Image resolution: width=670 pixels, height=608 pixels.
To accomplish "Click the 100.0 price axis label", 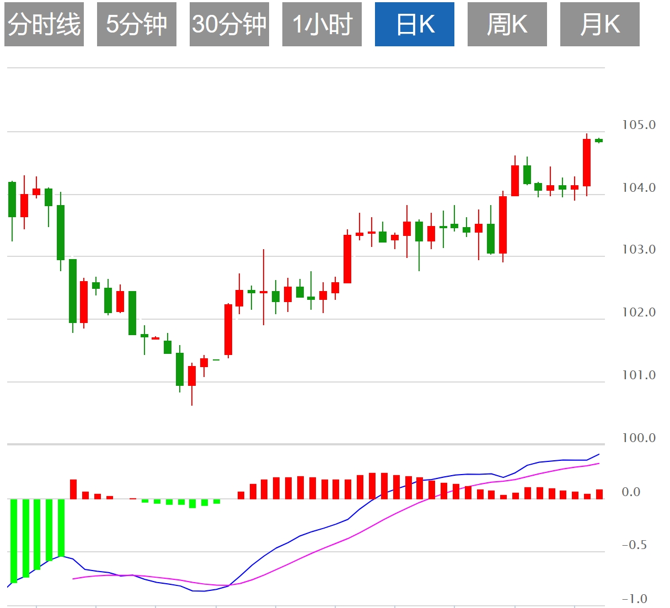I will pos(639,438).
